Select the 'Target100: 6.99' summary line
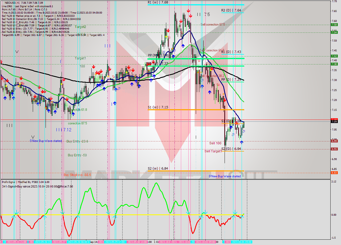Screen dimensions: 341x245 (53, 35)
